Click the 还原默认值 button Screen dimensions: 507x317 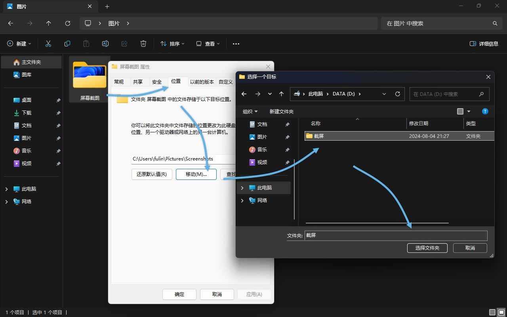(x=152, y=174)
